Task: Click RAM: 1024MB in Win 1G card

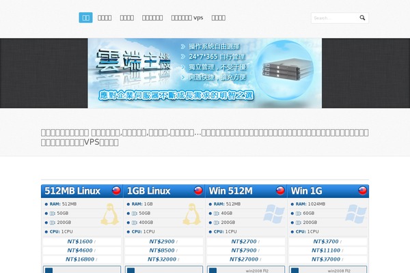Action: coord(310,204)
